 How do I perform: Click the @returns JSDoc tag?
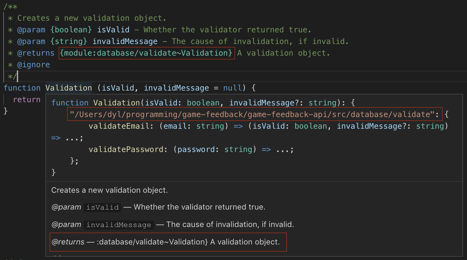tap(36, 53)
